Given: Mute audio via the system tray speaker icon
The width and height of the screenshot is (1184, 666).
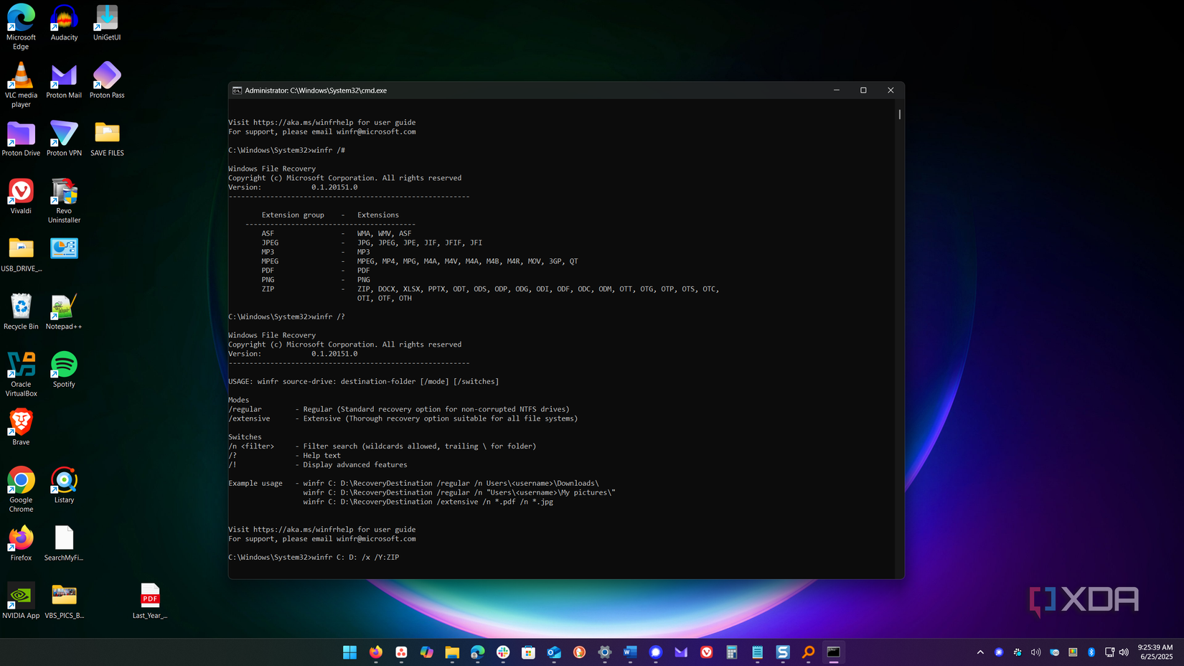Looking at the screenshot, I should point(1035,652).
